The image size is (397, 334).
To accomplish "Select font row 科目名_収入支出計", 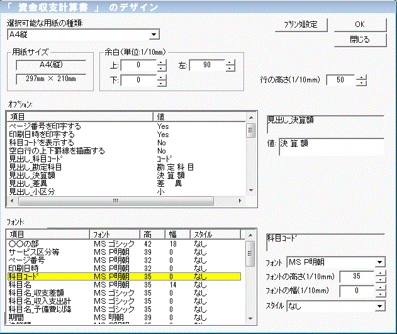I will click(124, 301).
